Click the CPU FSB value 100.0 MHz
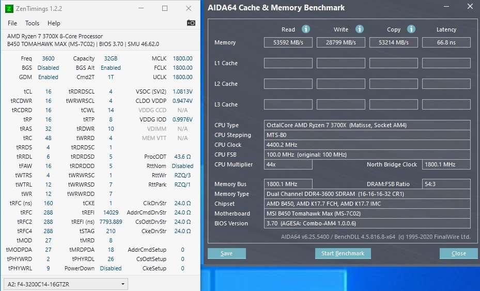This screenshot has height=291, width=480. [x=367, y=155]
